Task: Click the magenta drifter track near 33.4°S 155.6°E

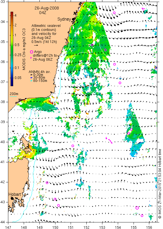Action: tap(143, 9)
